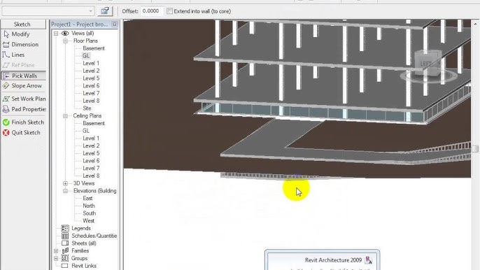This screenshot has height=270, width=480.
Task: Click the Project1 - Project browser title
Action: (x=80, y=24)
